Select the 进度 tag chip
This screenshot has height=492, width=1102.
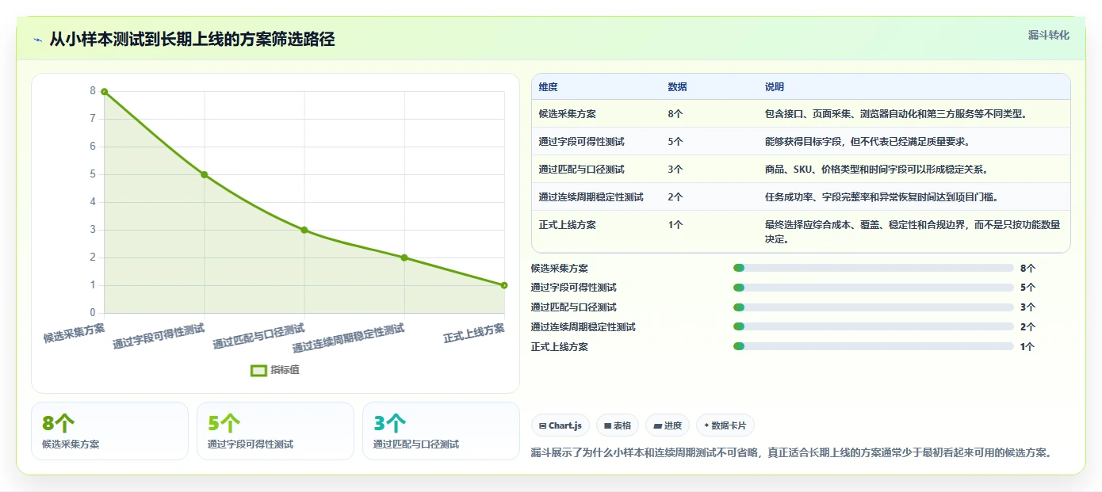tap(668, 425)
